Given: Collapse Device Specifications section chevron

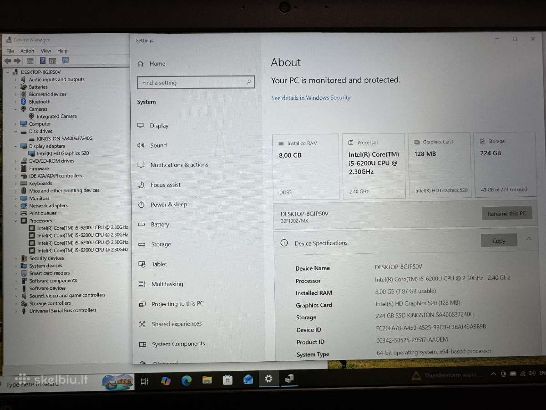Looking at the screenshot, I should [529, 238].
